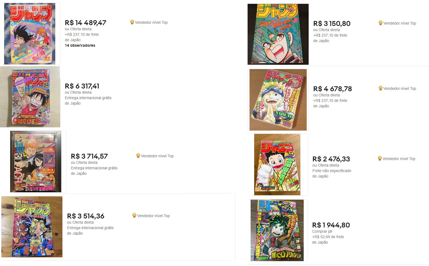Open the One Piece Jump magazine thumbnail

coord(30,97)
